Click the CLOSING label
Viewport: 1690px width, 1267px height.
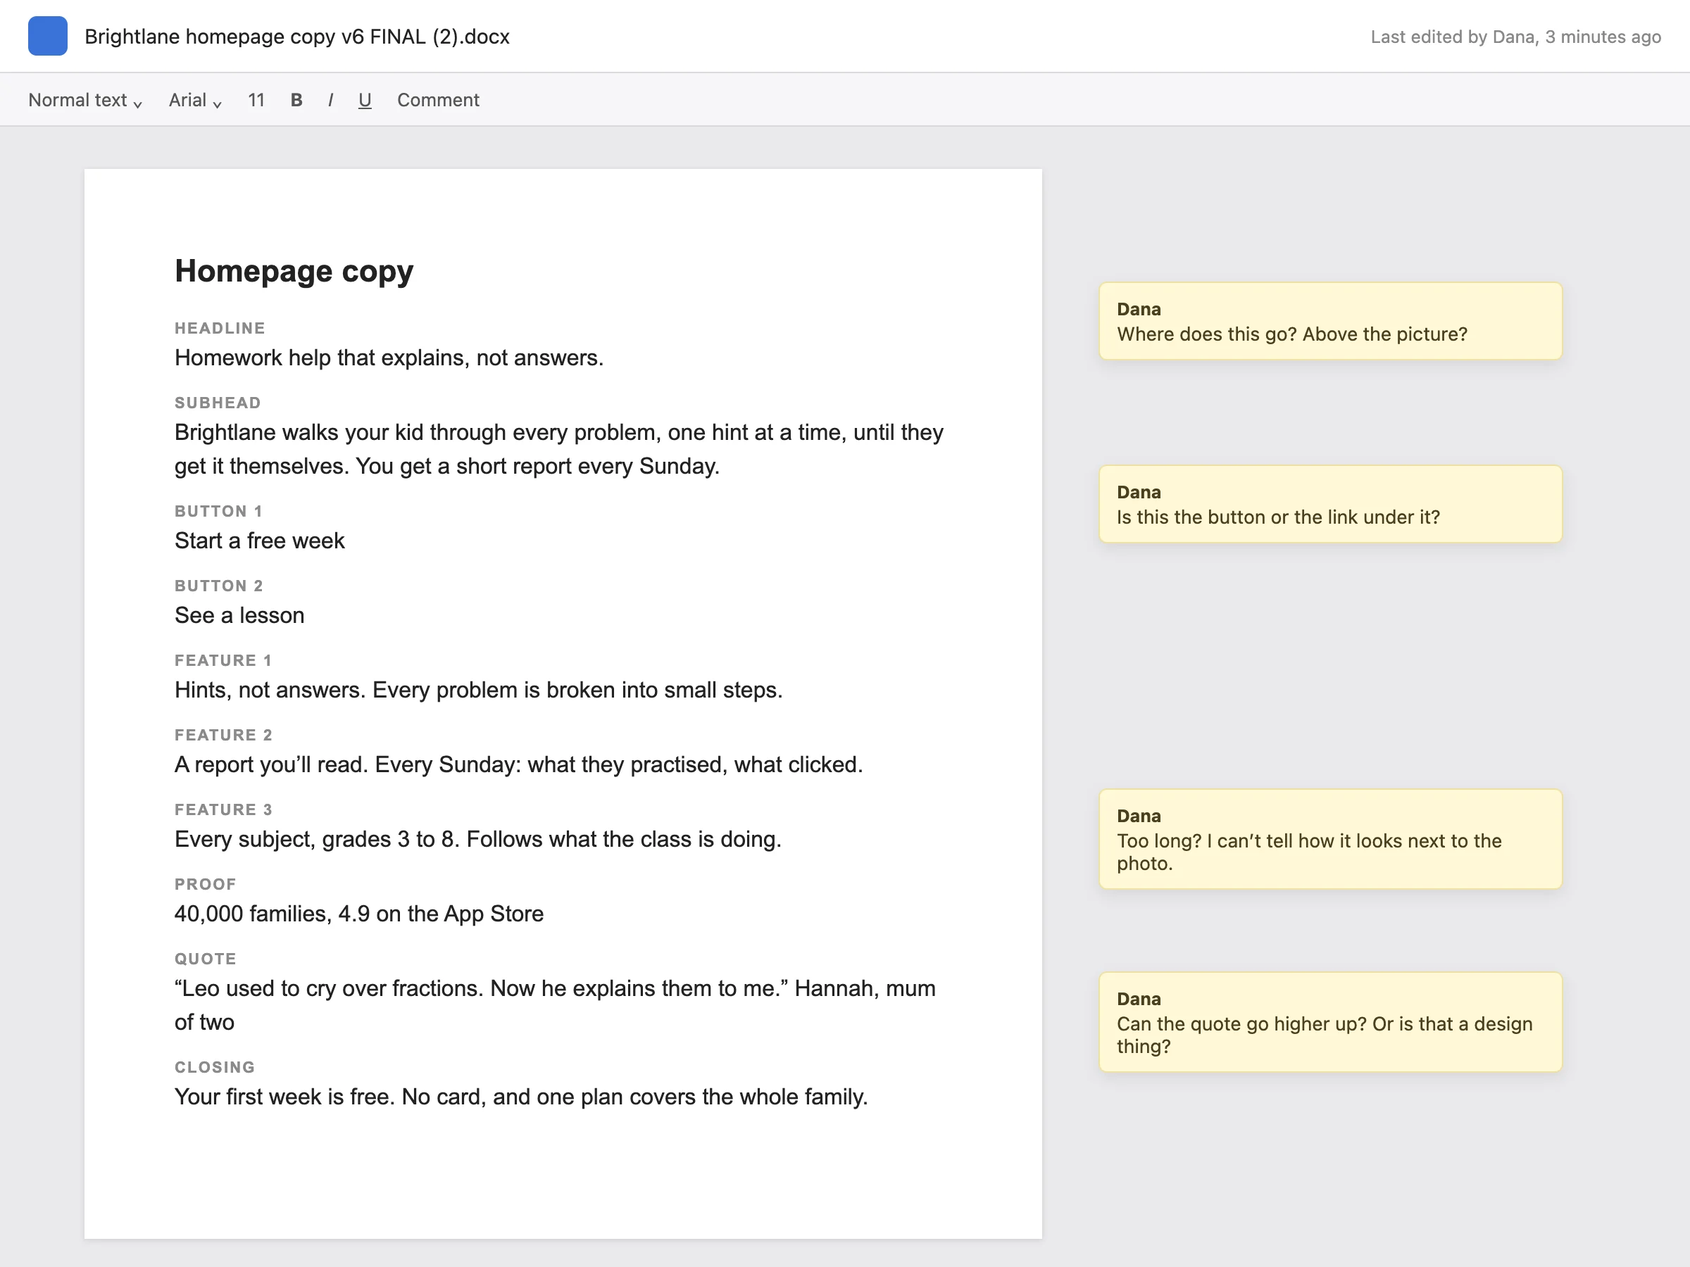click(x=215, y=1067)
